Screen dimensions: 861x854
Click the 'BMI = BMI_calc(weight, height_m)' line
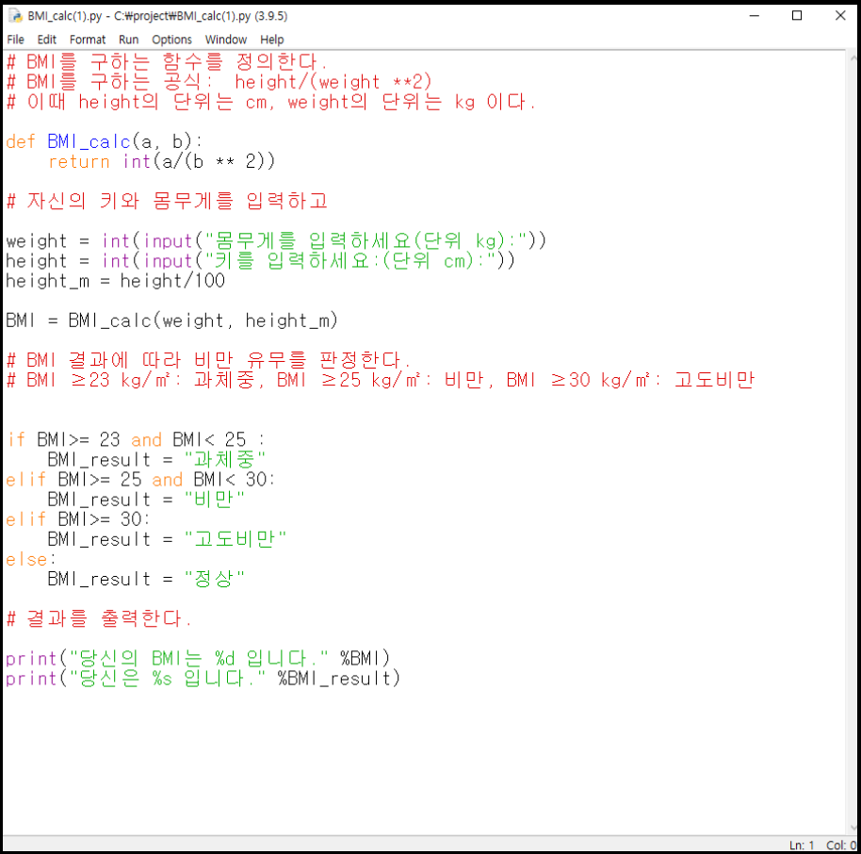pos(171,320)
